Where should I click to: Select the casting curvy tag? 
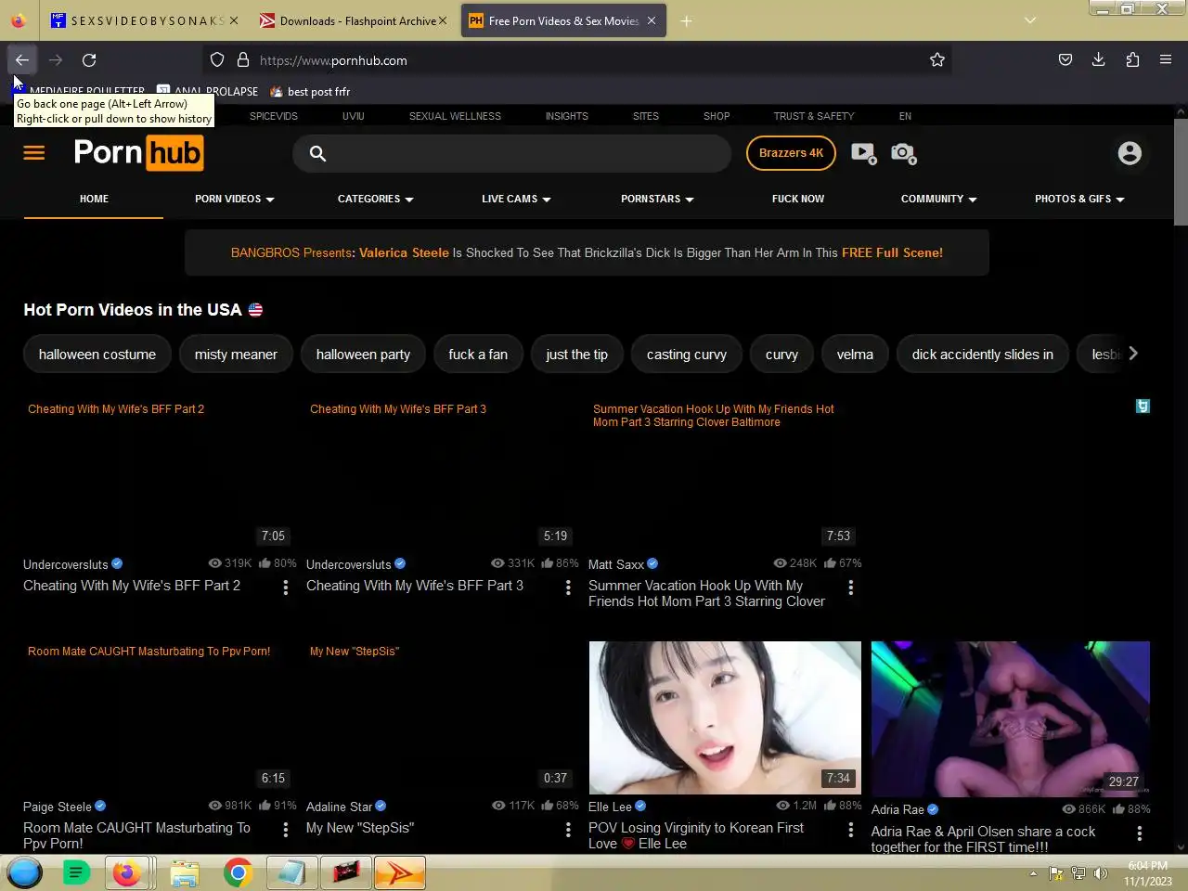point(687,354)
